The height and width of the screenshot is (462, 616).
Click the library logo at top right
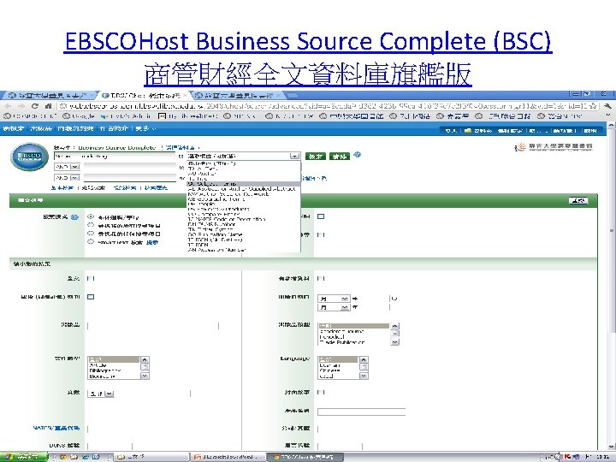coord(554,147)
